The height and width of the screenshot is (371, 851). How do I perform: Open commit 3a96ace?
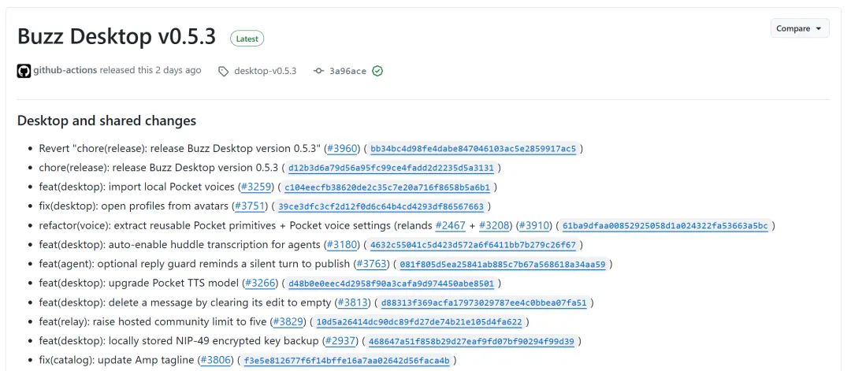click(348, 71)
